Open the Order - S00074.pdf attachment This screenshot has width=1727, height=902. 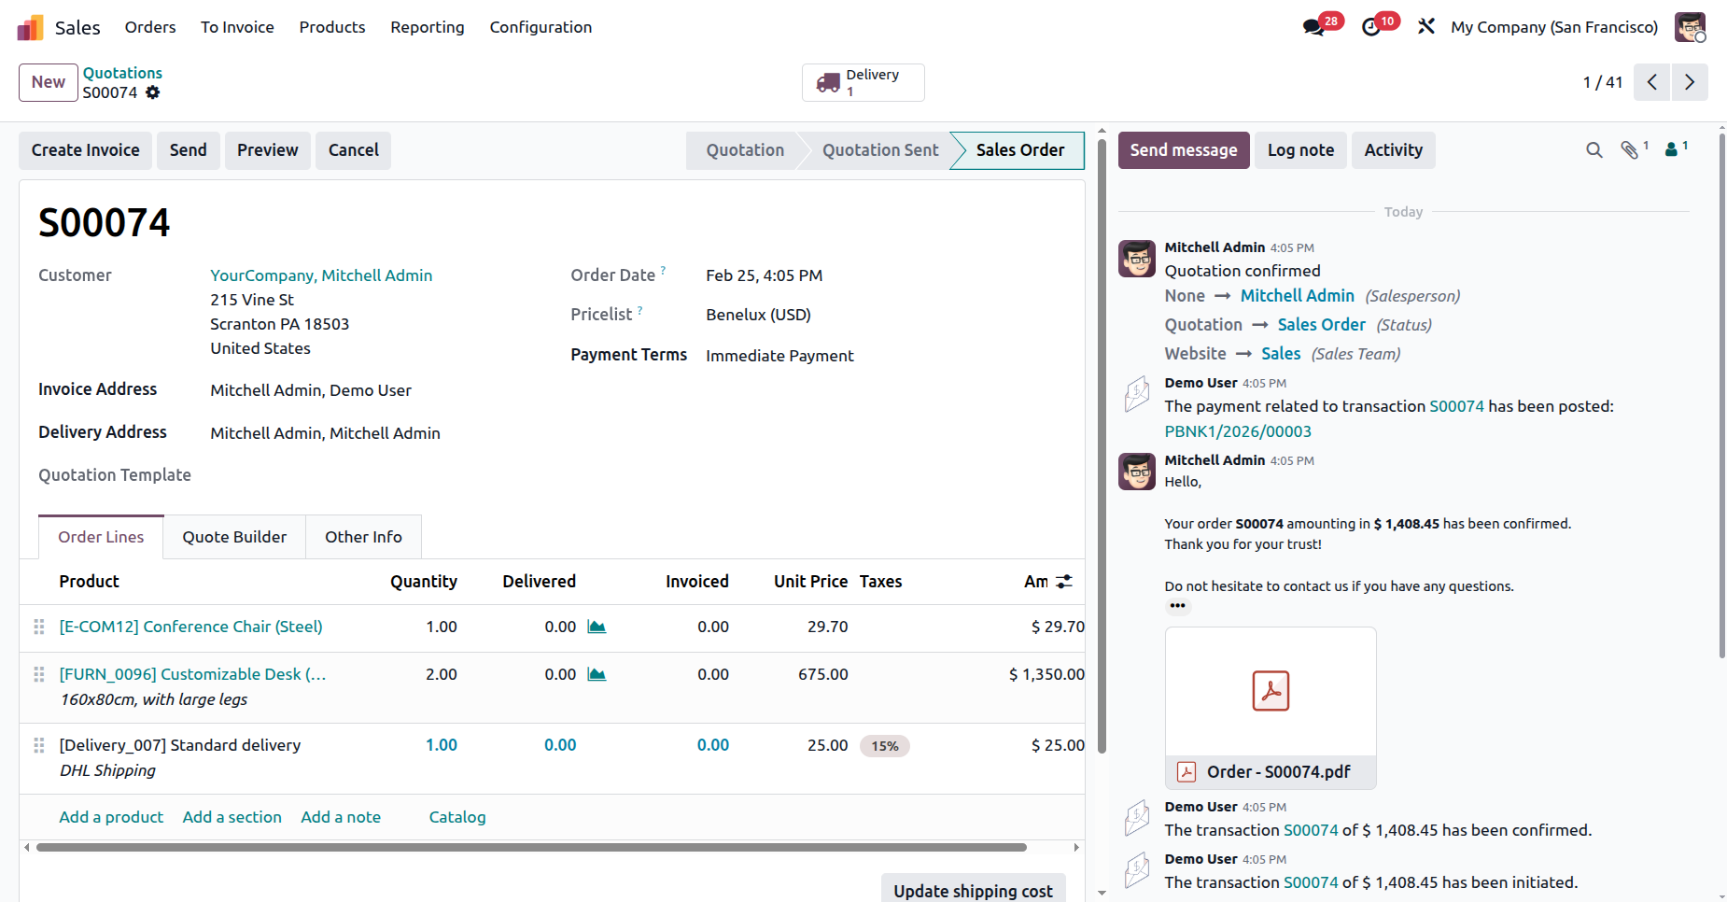pos(1270,708)
